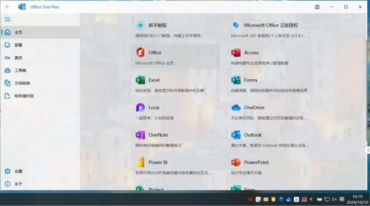Click the Outlook title text
This screenshot has height=206, width=370.
253,135
